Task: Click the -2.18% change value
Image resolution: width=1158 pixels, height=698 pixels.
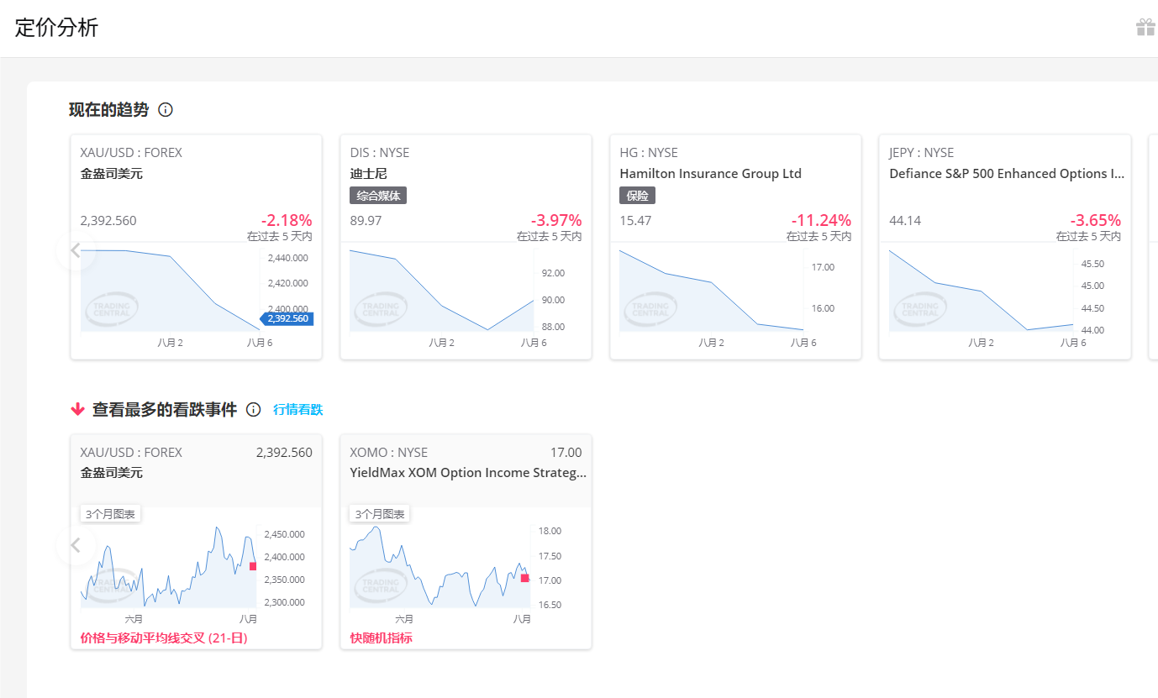Action: click(287, 220)
